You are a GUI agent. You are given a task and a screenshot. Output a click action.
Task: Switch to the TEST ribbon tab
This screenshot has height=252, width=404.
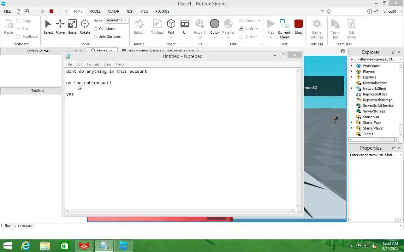pos(130,11)
